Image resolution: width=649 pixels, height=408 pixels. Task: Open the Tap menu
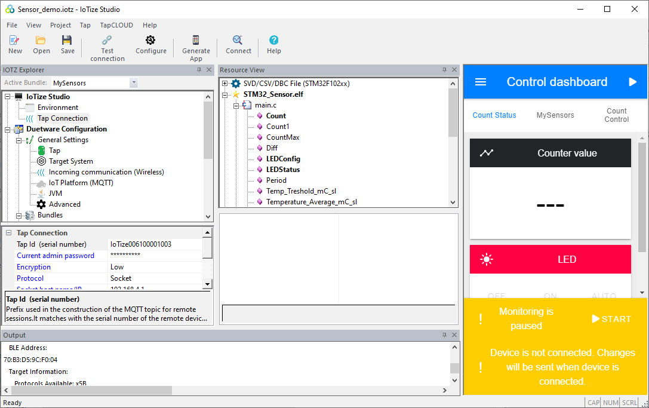tap(85, 25)
